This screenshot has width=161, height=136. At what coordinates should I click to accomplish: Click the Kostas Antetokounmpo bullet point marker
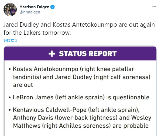[x=10, y=69]
